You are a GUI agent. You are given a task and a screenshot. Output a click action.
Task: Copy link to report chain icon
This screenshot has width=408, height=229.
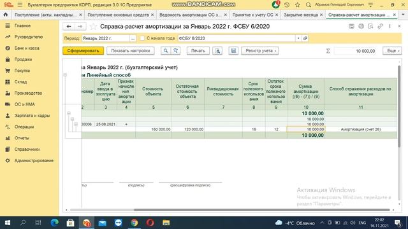[x=380, y=26]
